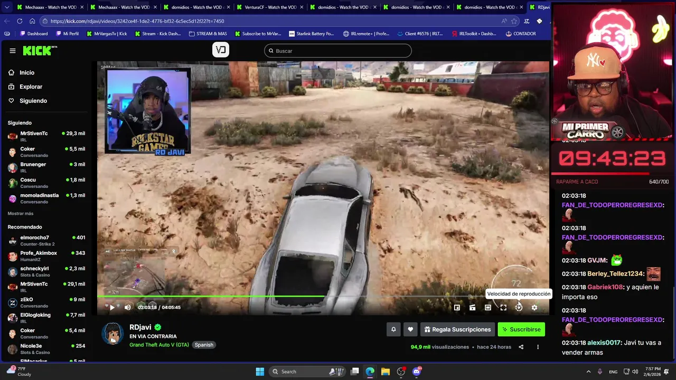Open ElGlogloking IRL channel
This screenshot has height=380, width=676.
click(46, 318)
